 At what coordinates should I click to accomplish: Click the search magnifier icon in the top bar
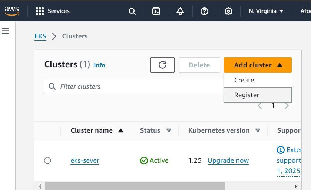tap(132, 11)
